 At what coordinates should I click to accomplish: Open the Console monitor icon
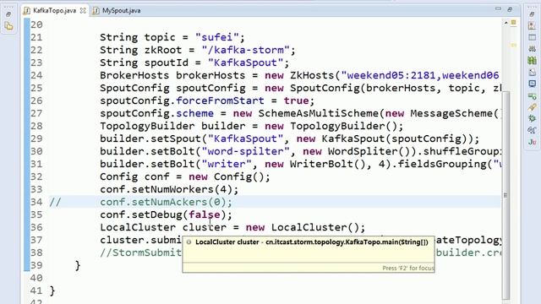[x=532, y=84]
